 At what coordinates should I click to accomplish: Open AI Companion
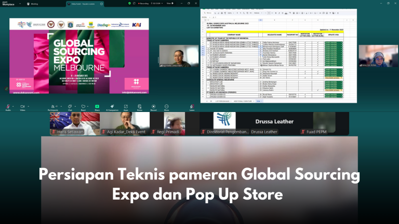tap(112, 107)
